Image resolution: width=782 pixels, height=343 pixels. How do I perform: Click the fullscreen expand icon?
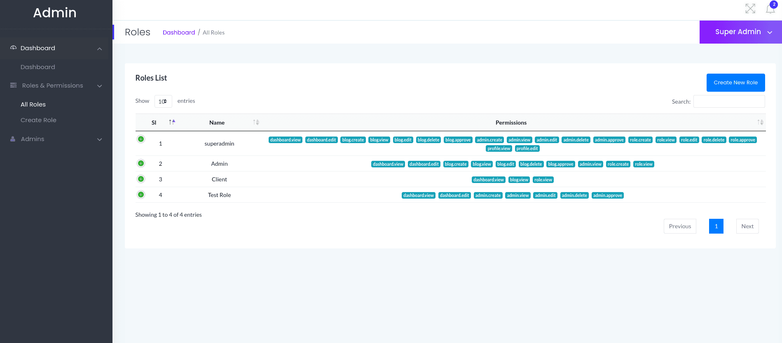[750, 9]
